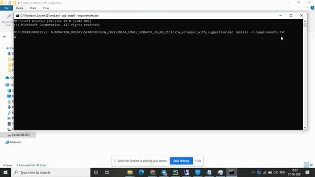Click the network icon in system tray
Screen dimensions: 315x177
pyautogui.click(x=265, y=173)
